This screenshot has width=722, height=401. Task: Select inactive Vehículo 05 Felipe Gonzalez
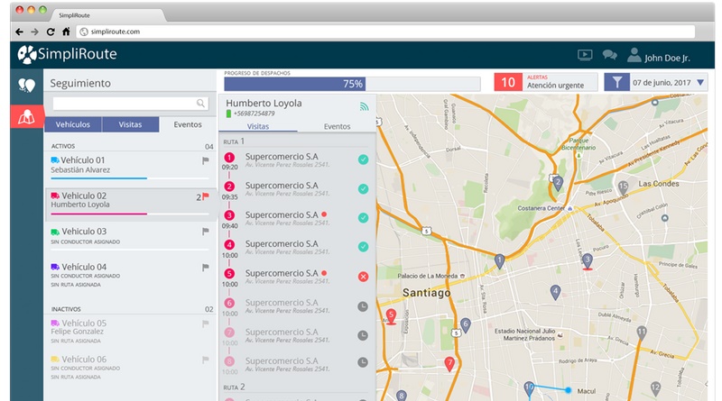click(130, 331)
